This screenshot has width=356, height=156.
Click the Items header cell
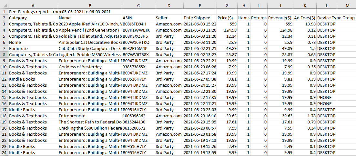(x=244, y=18)
